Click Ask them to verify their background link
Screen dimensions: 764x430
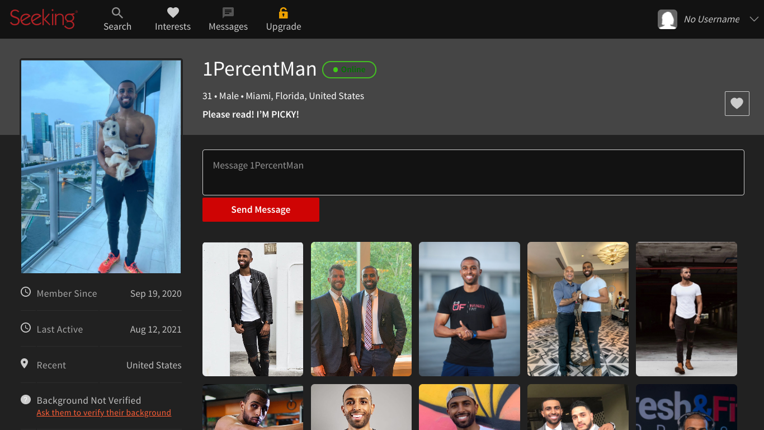tap(104, 413)
